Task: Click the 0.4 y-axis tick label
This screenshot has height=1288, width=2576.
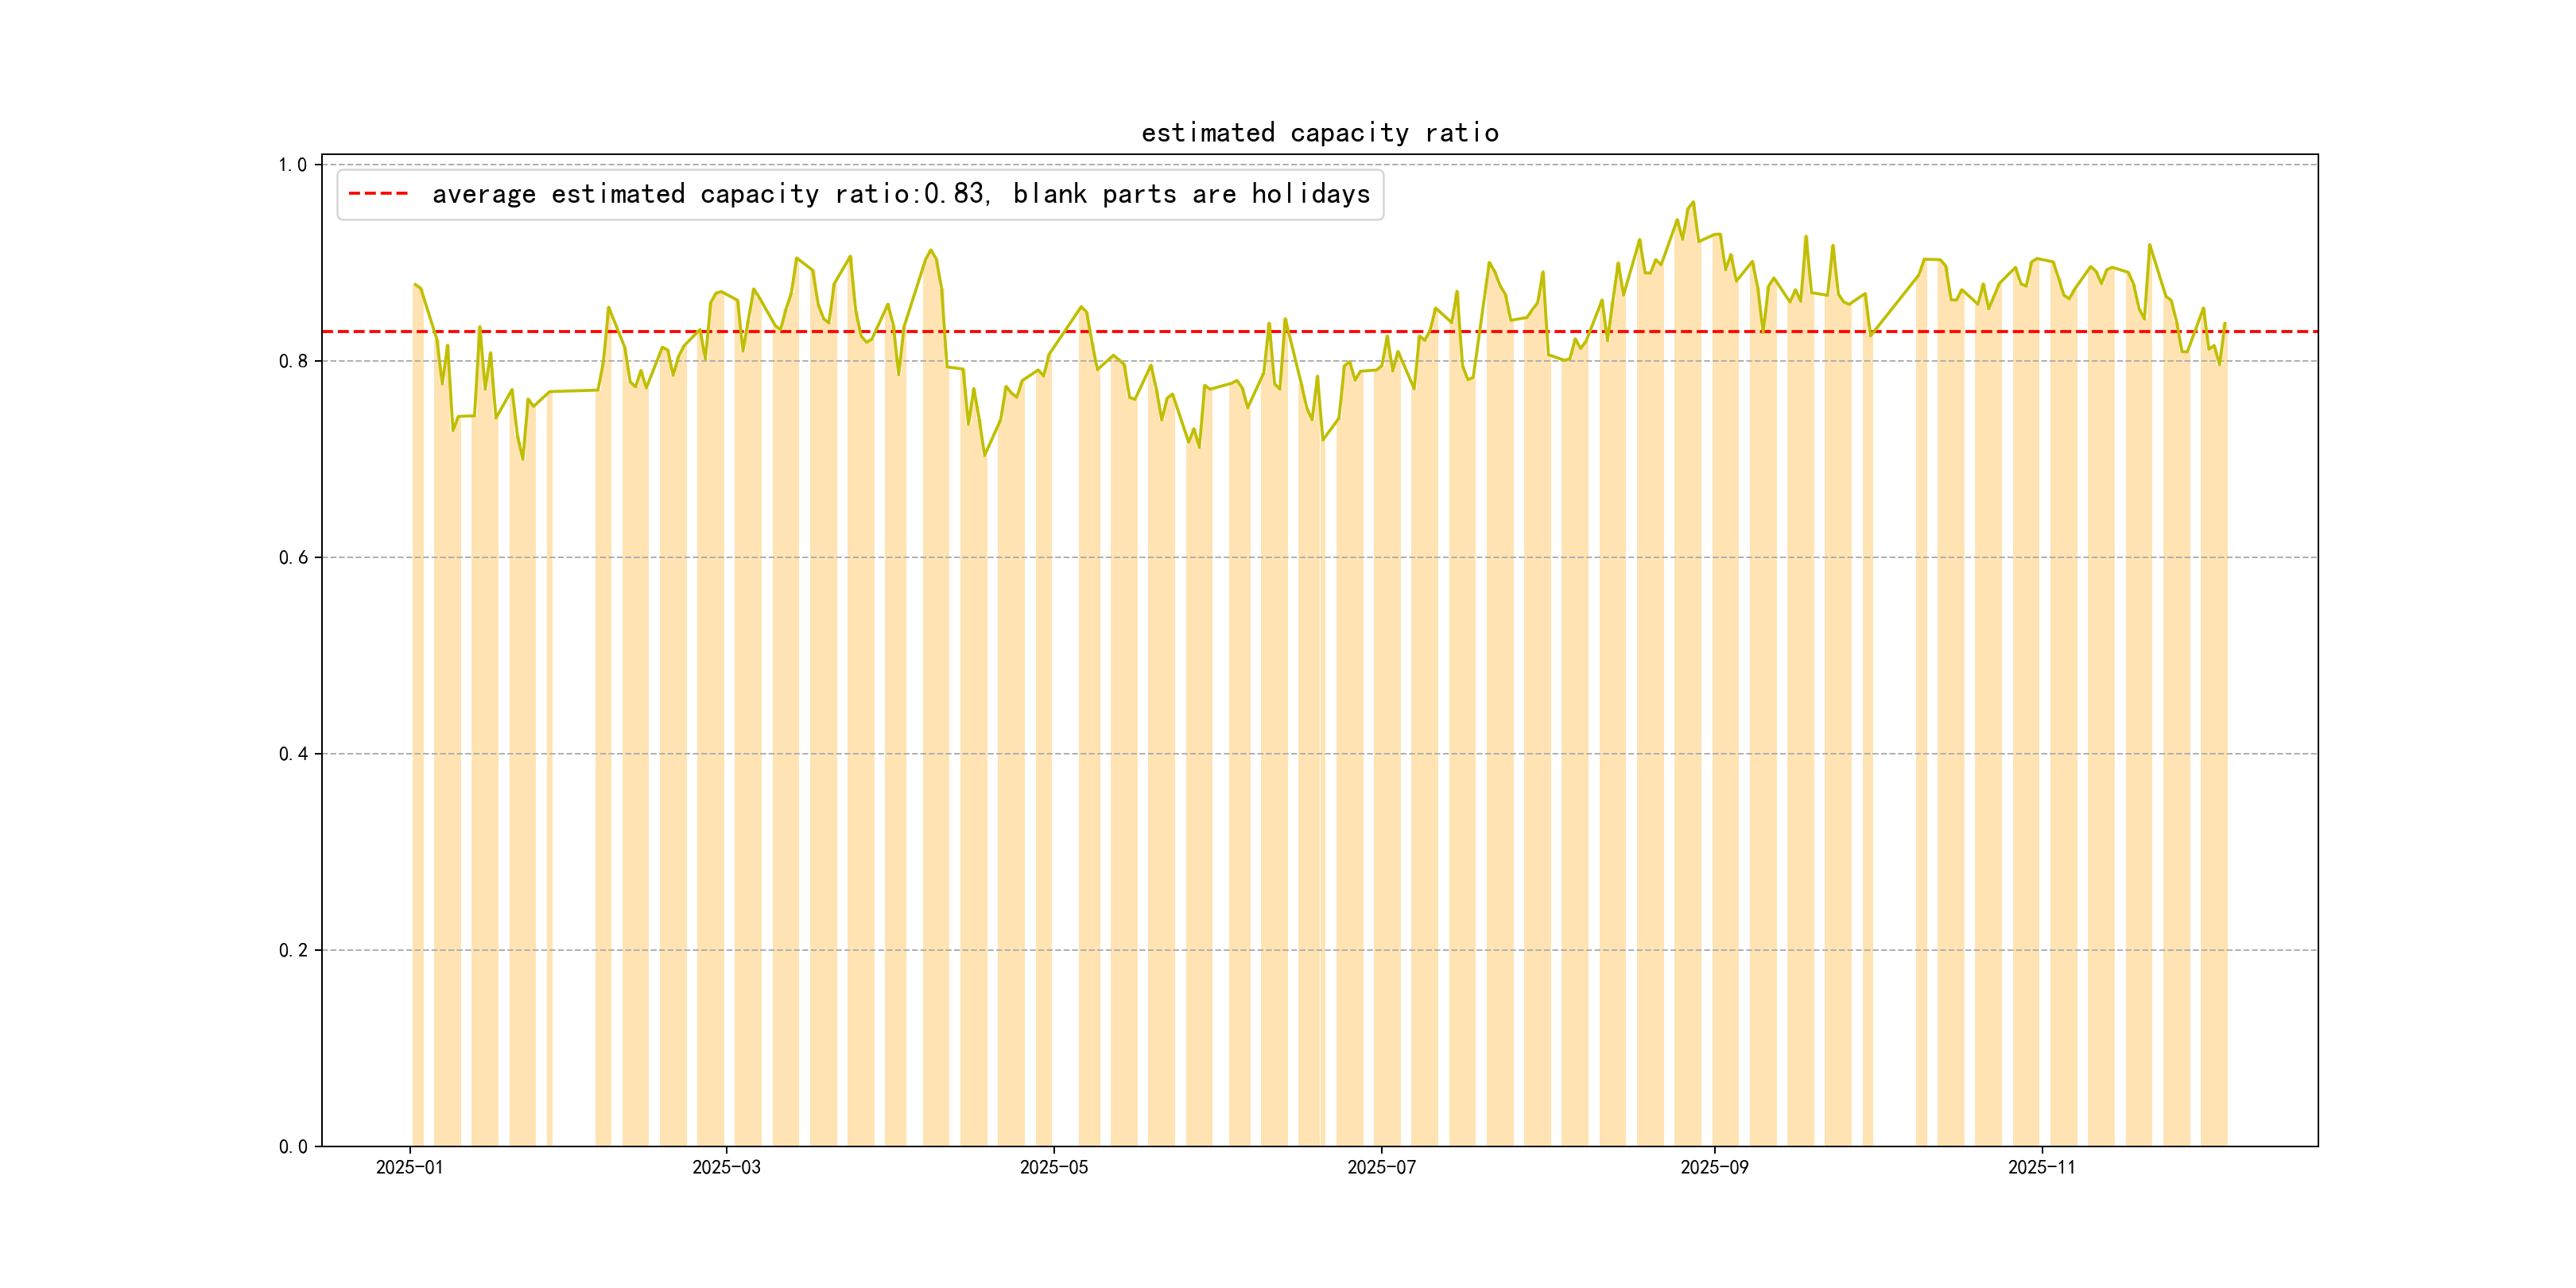Action: point(292,754)
